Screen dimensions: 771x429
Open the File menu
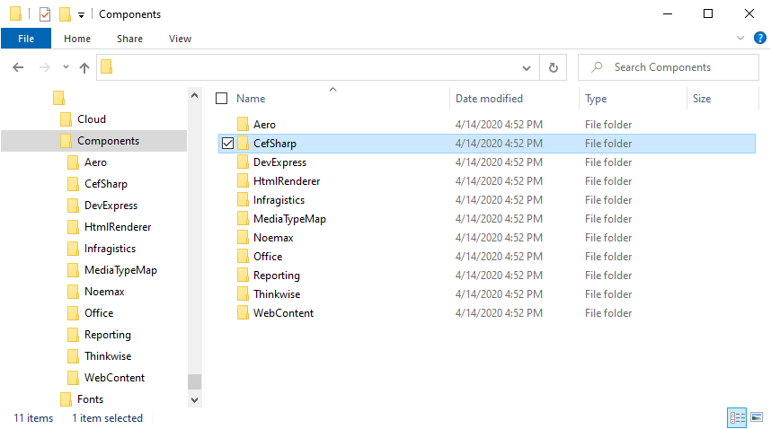coord(26,39)
